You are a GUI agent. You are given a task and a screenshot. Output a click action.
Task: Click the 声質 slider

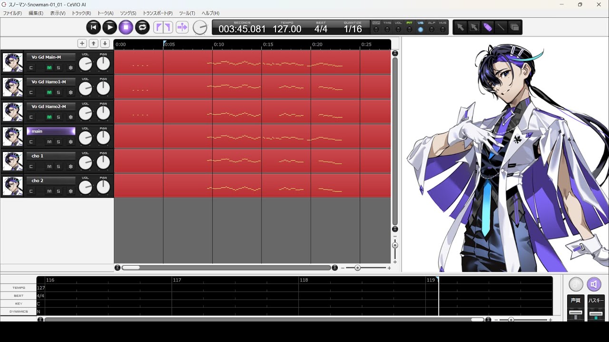576,313
